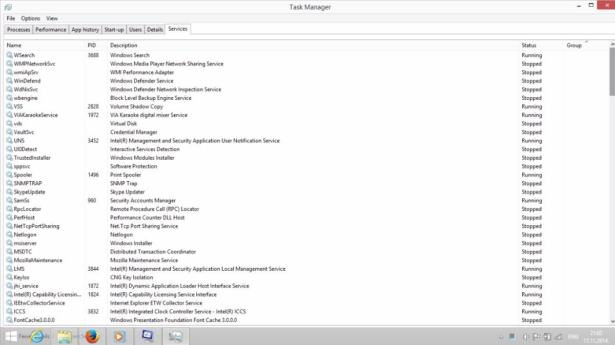Viewport: 615px width, 345px height.
Task: Open the Options menu
Action: coord(31,18)
